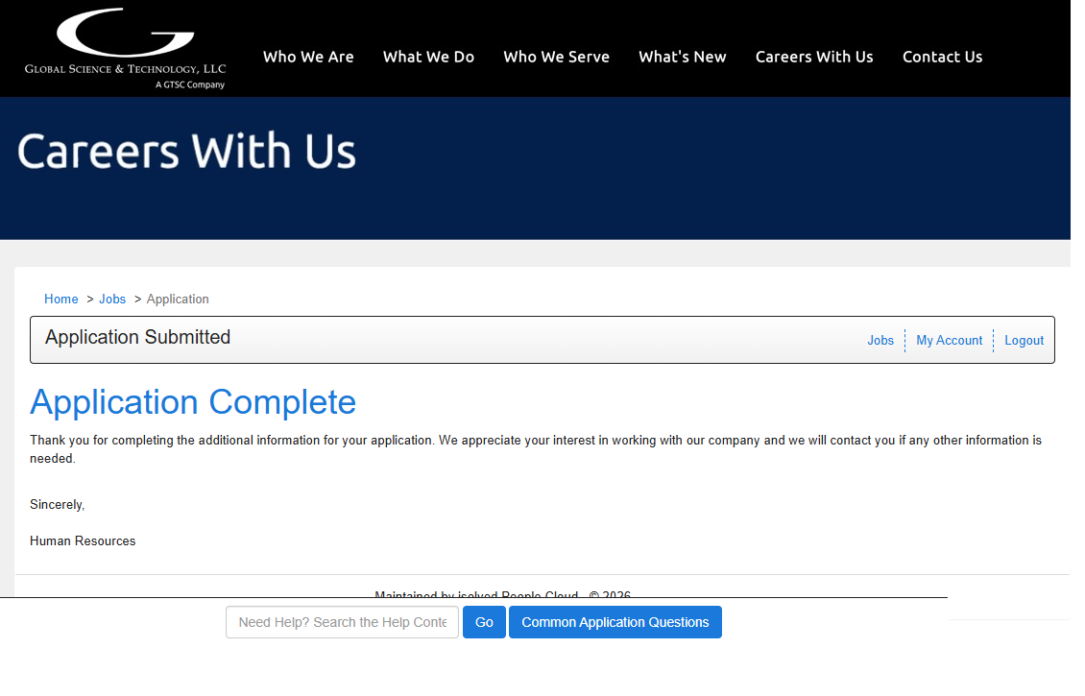The image size is (1085, 696).
Task: Log out using the Logout link
Action: [x=1024, y=340]
